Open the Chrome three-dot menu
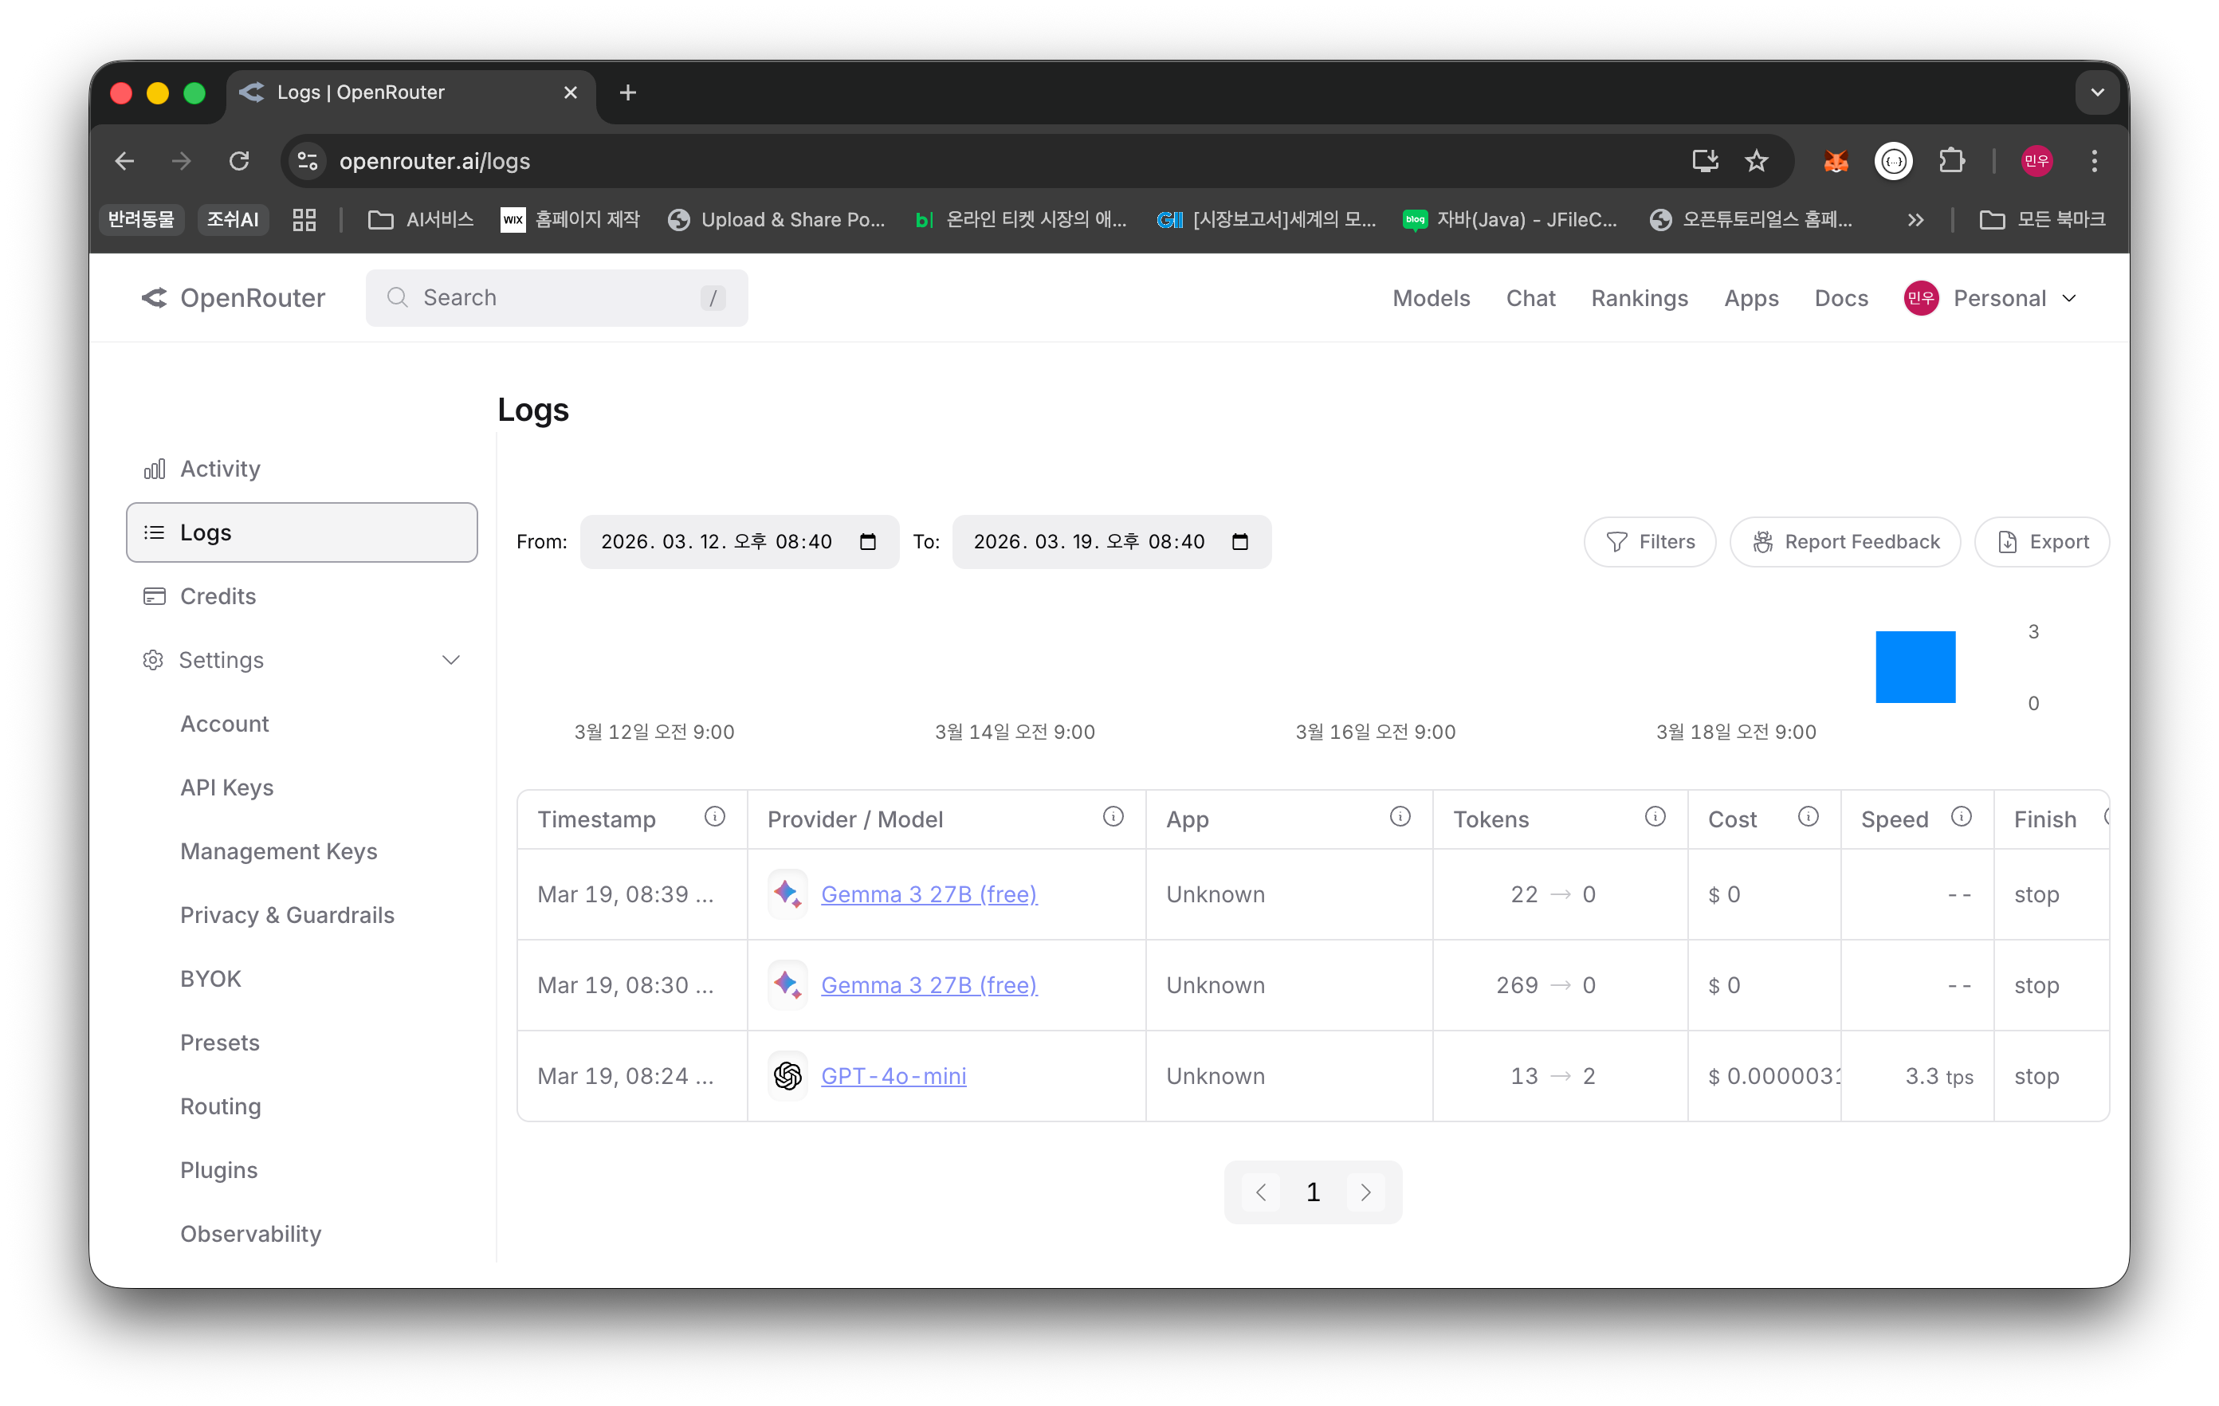Image resolution: width=2219 pixels, height=1406 pixels. coord(2094,161)
